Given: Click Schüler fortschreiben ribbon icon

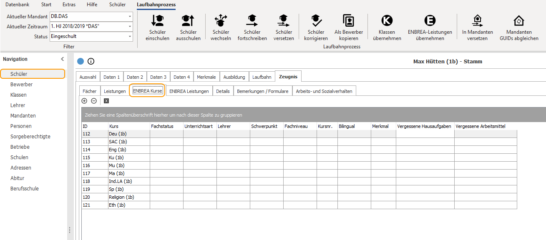Looking at the screenshot, I should [252, 20].
